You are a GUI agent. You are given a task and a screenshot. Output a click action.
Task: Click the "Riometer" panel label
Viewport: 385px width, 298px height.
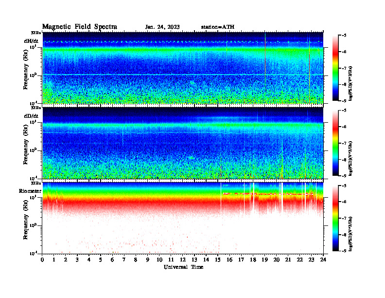pyautogui.click(x=30, y=191)
